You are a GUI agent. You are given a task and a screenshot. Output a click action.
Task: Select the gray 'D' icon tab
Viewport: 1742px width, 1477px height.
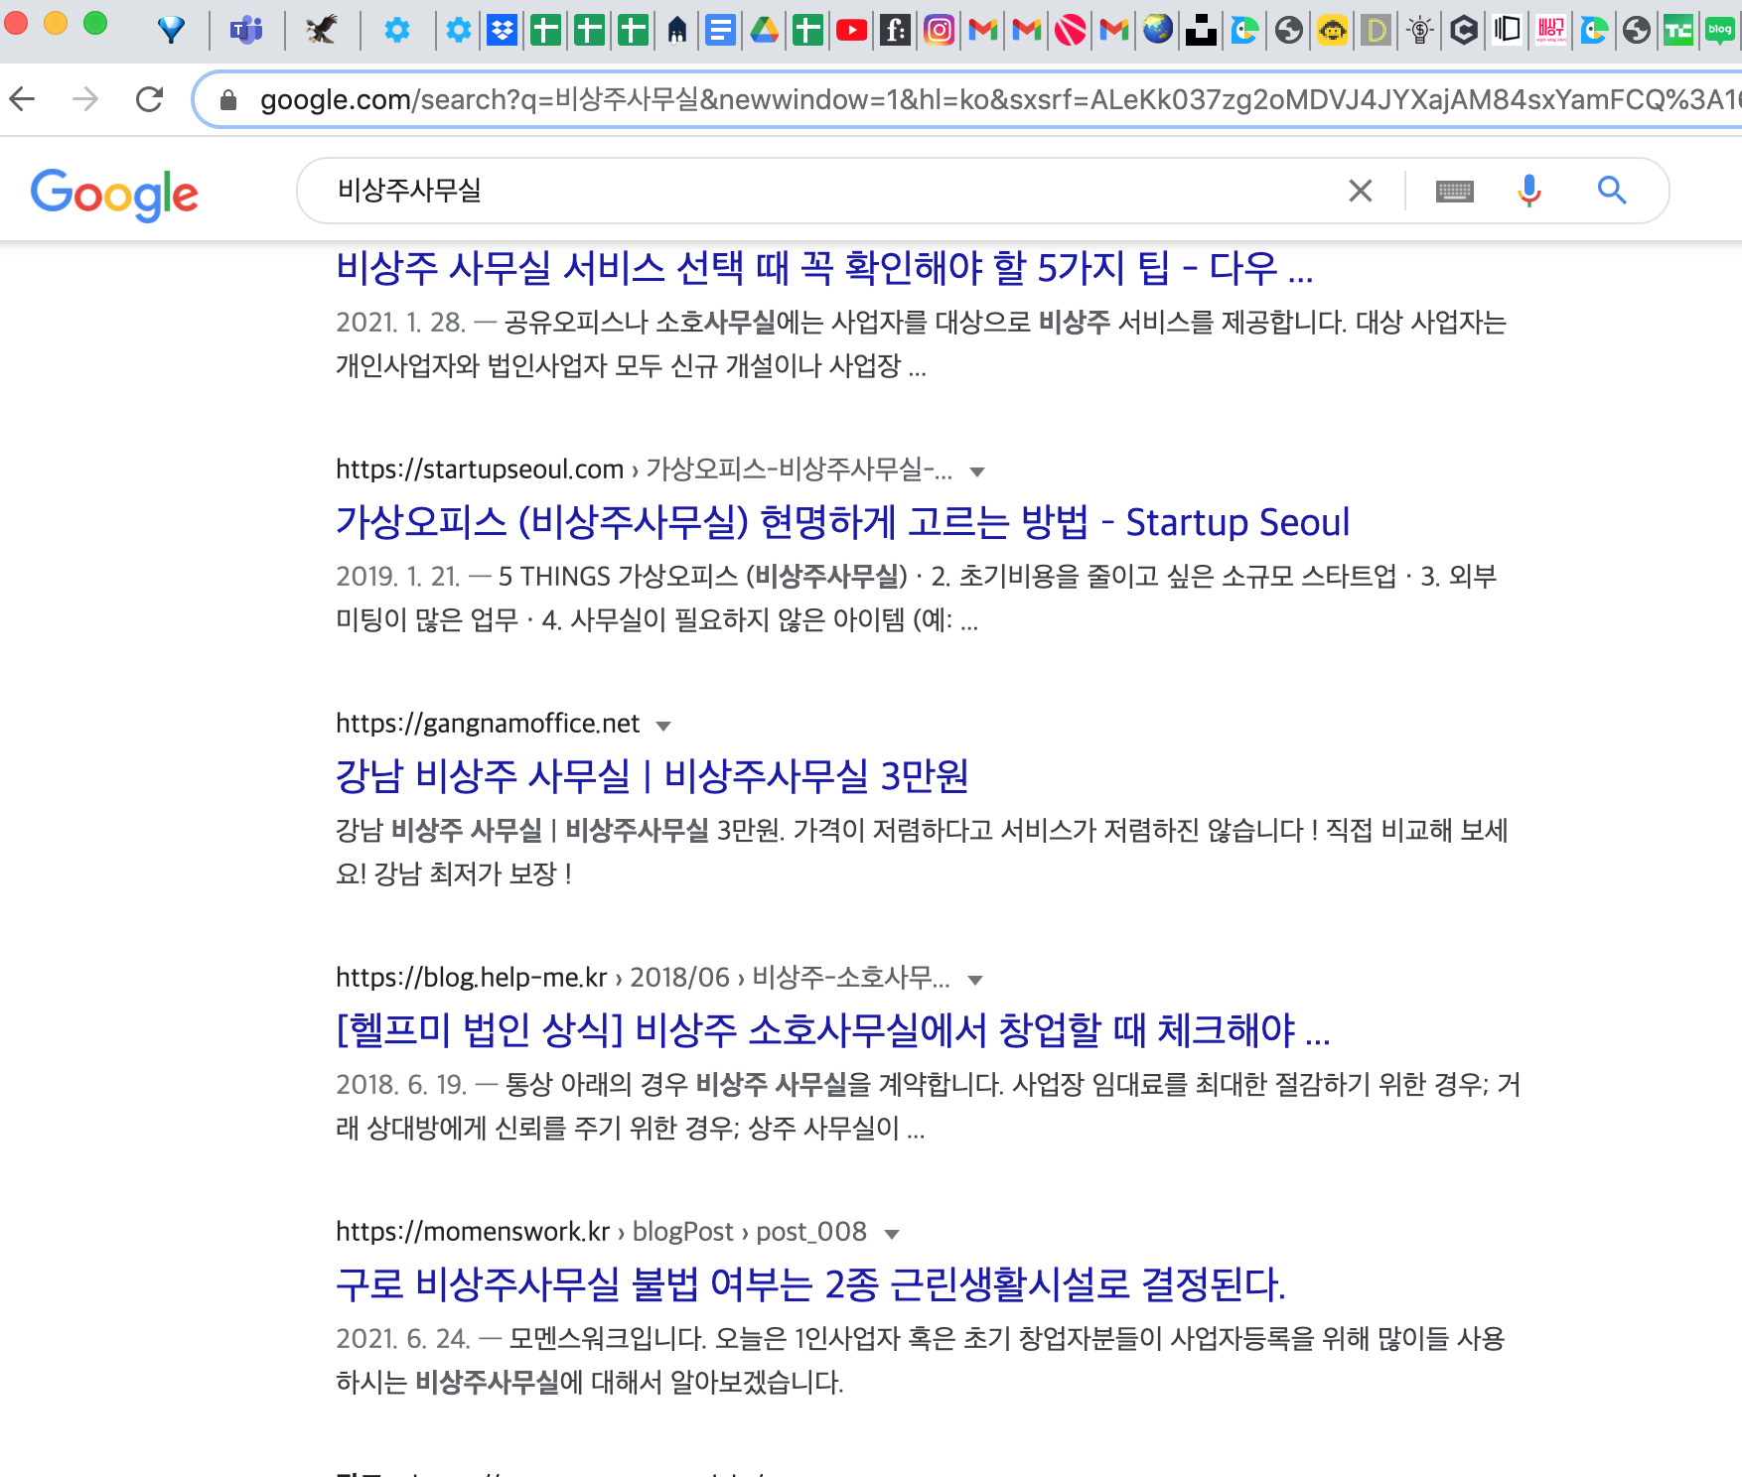pyautogui.click(x=1376, y=30)
